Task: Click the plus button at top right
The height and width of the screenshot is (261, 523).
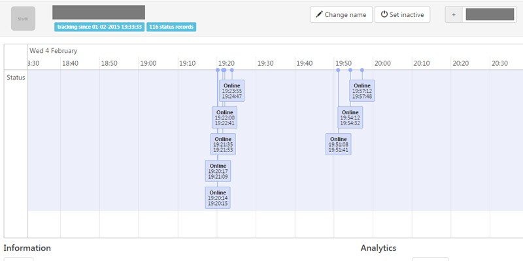Action: [454, 15]
